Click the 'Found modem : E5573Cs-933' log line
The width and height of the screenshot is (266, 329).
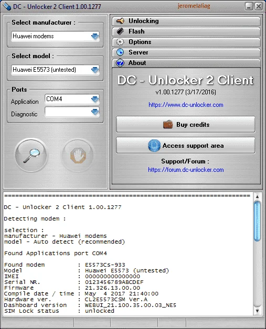pos(65,265)
